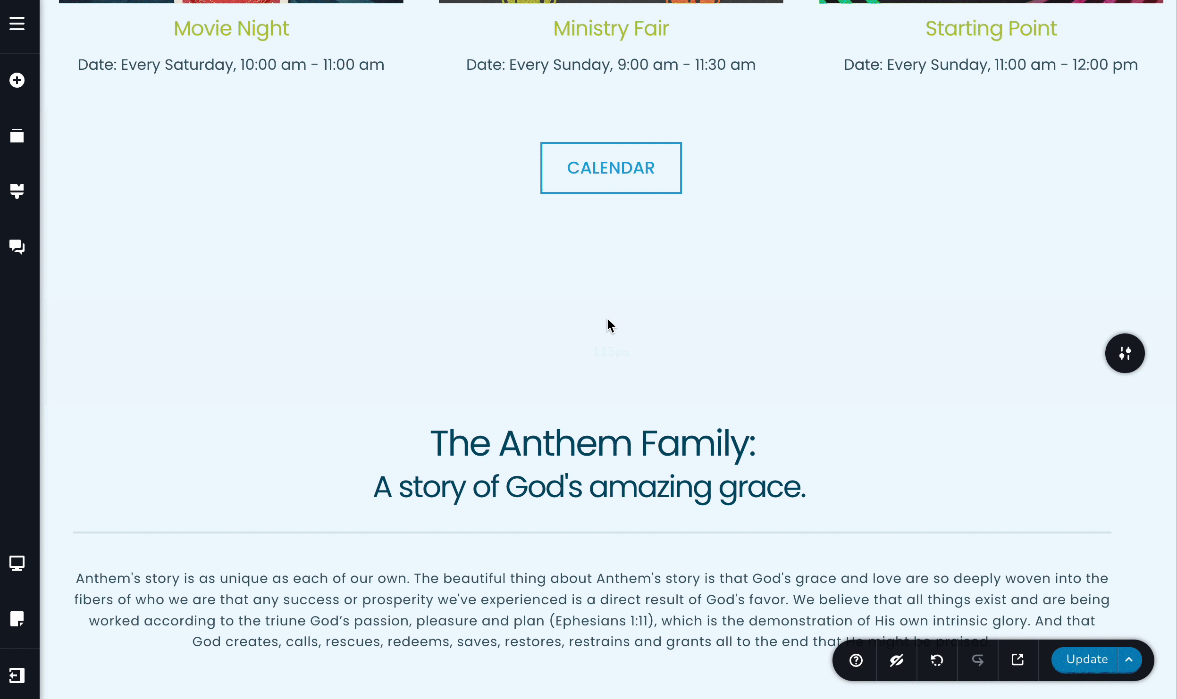Click the CALENDAR button
This screenshot has height=699, width=1177.
tap(611, 167)
